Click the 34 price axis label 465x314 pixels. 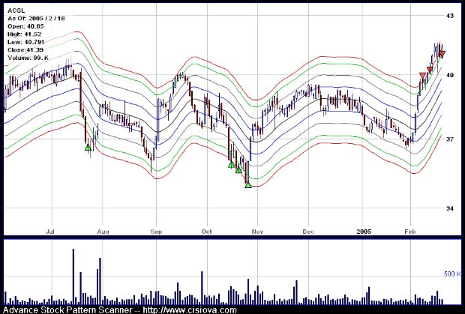tap(450, 208)
